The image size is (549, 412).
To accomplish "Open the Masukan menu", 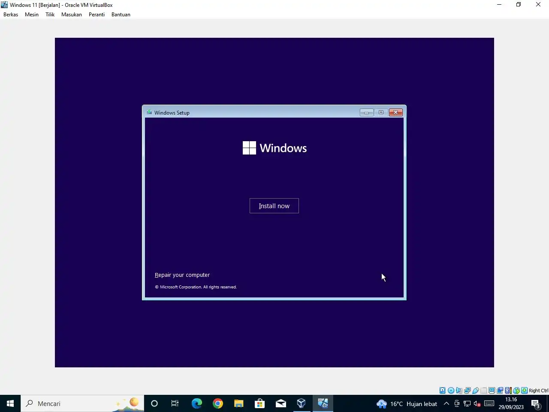I will coord(72,15).
